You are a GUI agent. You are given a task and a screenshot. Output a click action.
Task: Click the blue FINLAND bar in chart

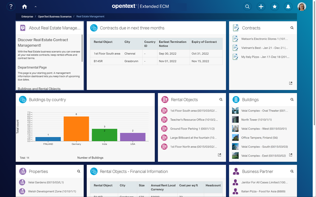click(x=48, y=139)
